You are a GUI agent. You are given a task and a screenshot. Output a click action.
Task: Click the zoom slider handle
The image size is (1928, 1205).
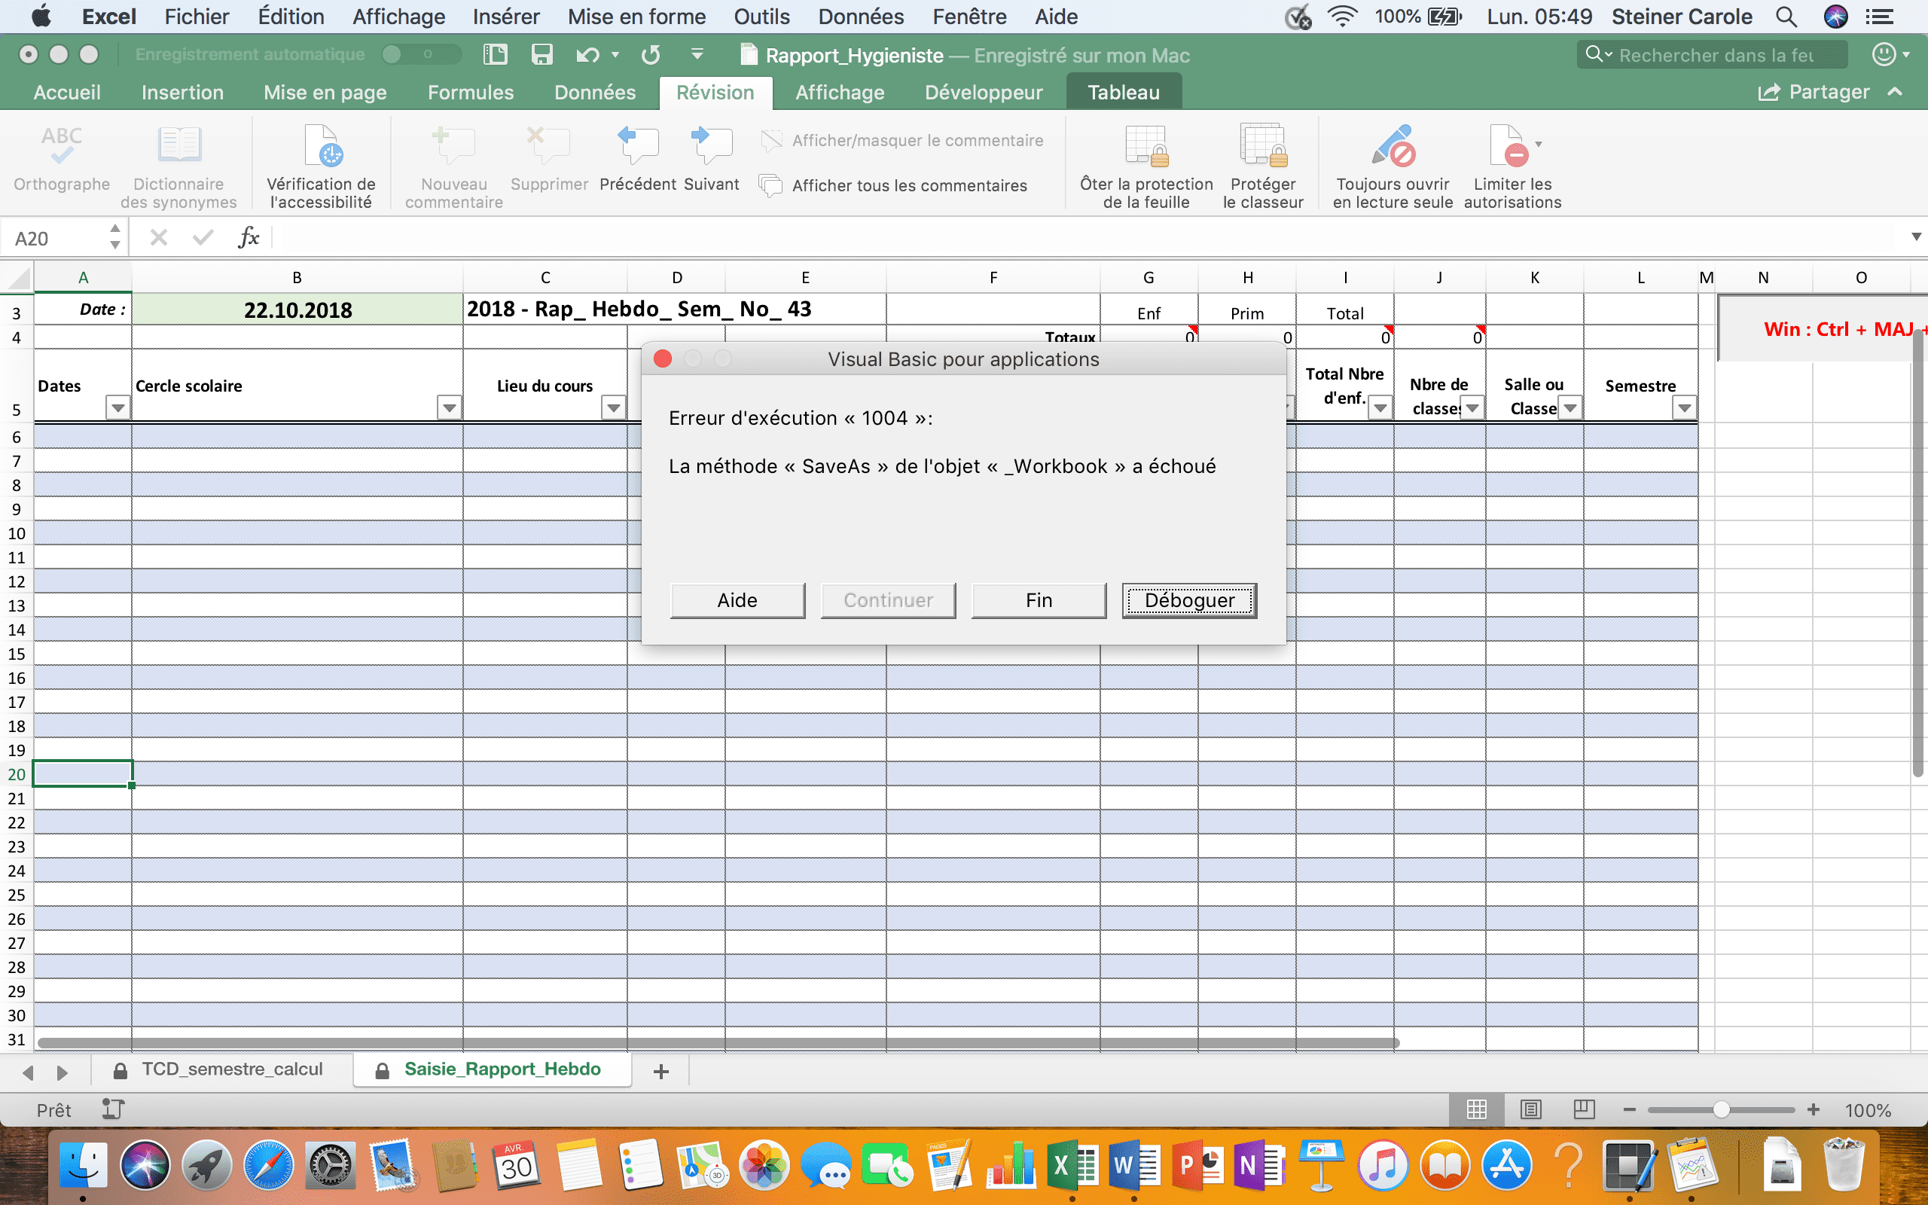pos(1721,1109)
